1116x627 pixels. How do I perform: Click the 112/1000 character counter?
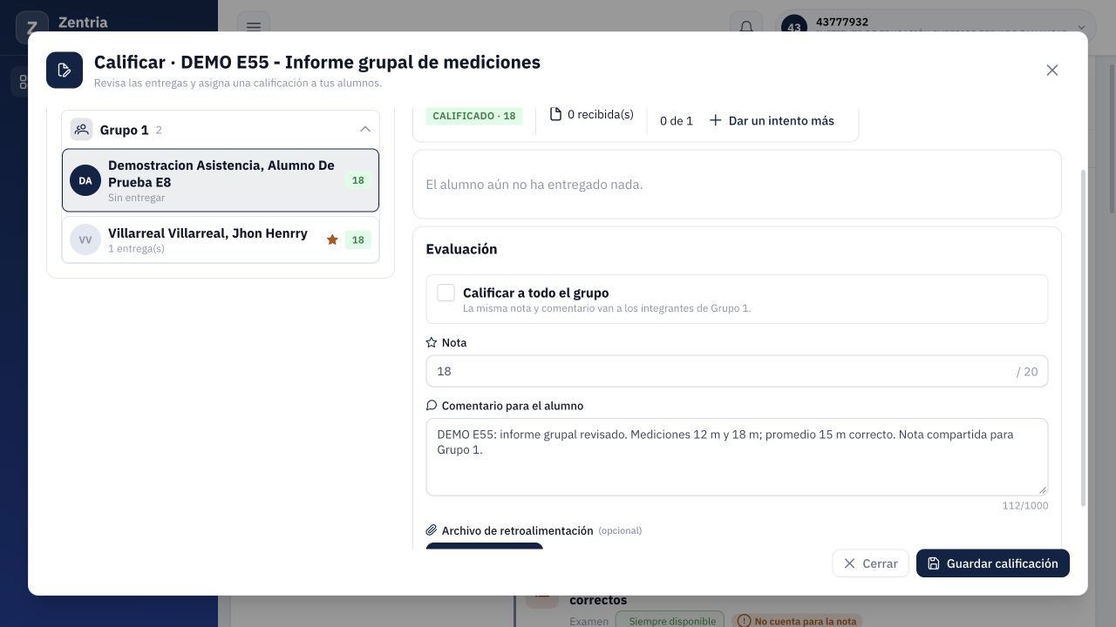(x=1025, y=506)
